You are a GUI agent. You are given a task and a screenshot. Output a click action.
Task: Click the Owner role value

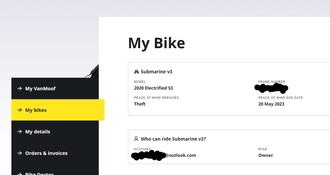266,155
